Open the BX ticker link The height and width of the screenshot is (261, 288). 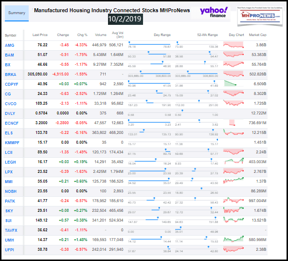[x=8, y=65]
